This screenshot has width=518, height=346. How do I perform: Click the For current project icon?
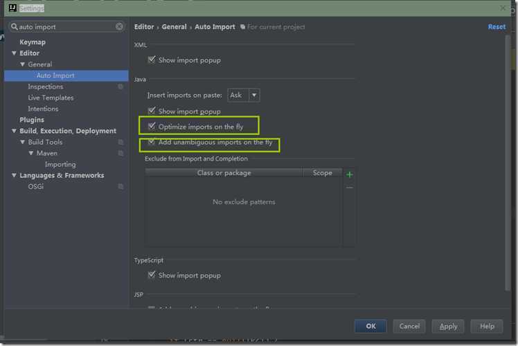(243, 27)
